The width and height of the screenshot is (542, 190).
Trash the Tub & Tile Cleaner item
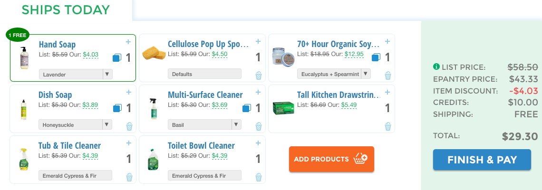point(129,177)
